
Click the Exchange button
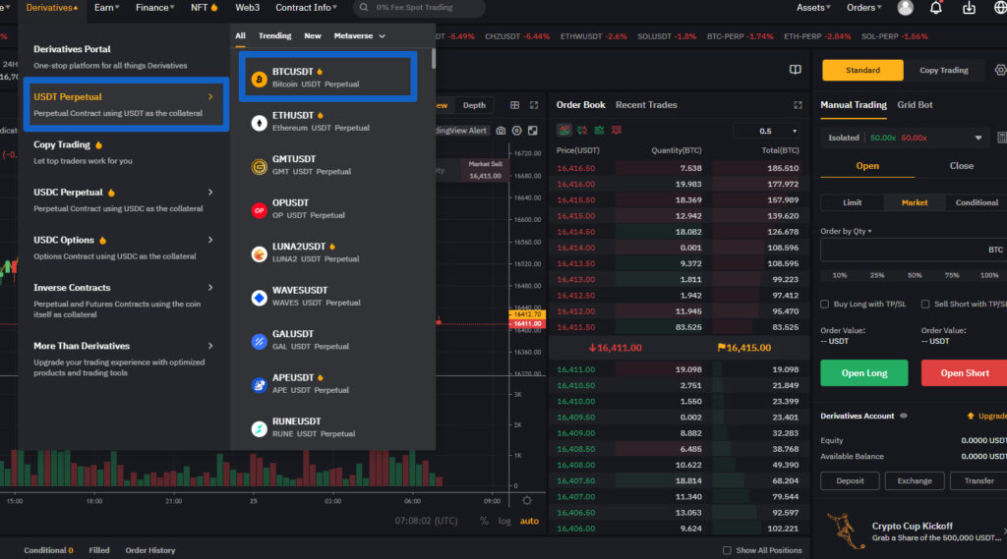pyautogui.click(x=915, y=480)
